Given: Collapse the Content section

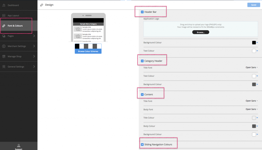Looking at the screenshot, I should (x=143, y=94).
